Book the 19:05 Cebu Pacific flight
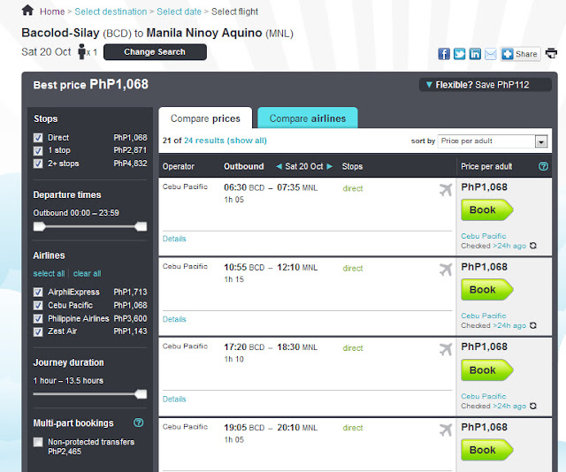Screen dimensions: 566x472 coord(487,450)
